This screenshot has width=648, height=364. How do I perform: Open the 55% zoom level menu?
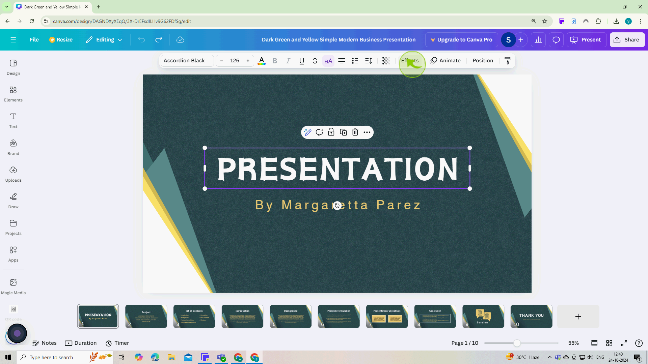point(573,343)
